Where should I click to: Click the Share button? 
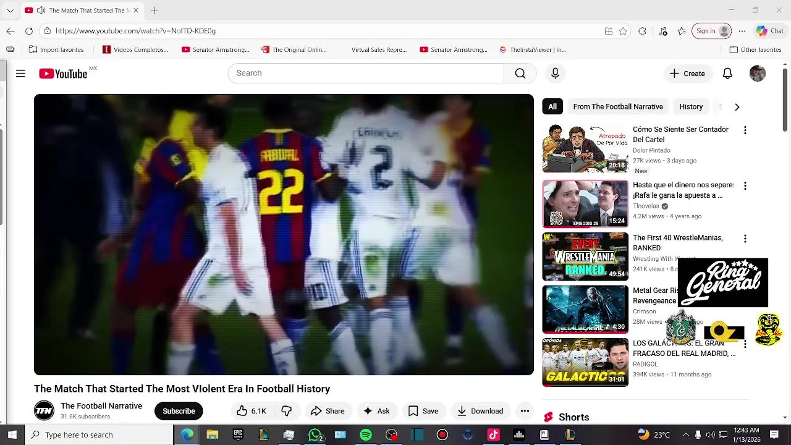tap(328, 411)
